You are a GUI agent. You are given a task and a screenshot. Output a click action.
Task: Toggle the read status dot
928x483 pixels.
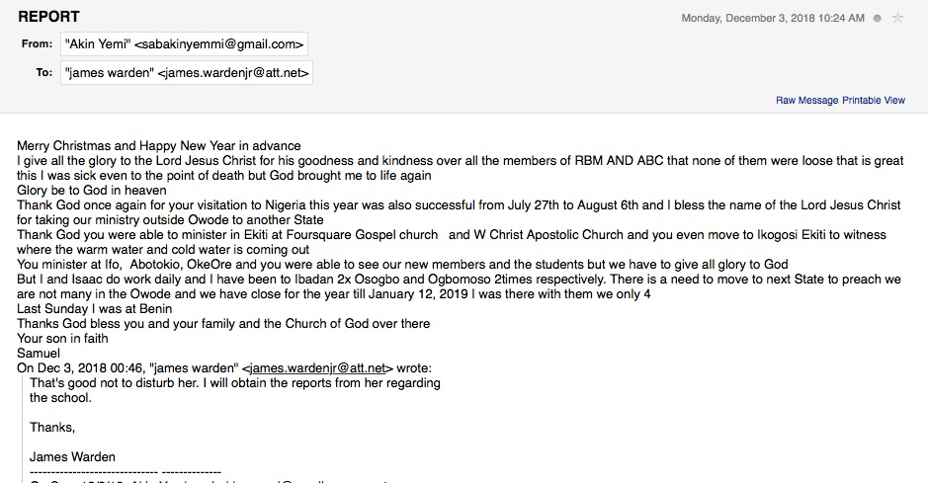877,18
